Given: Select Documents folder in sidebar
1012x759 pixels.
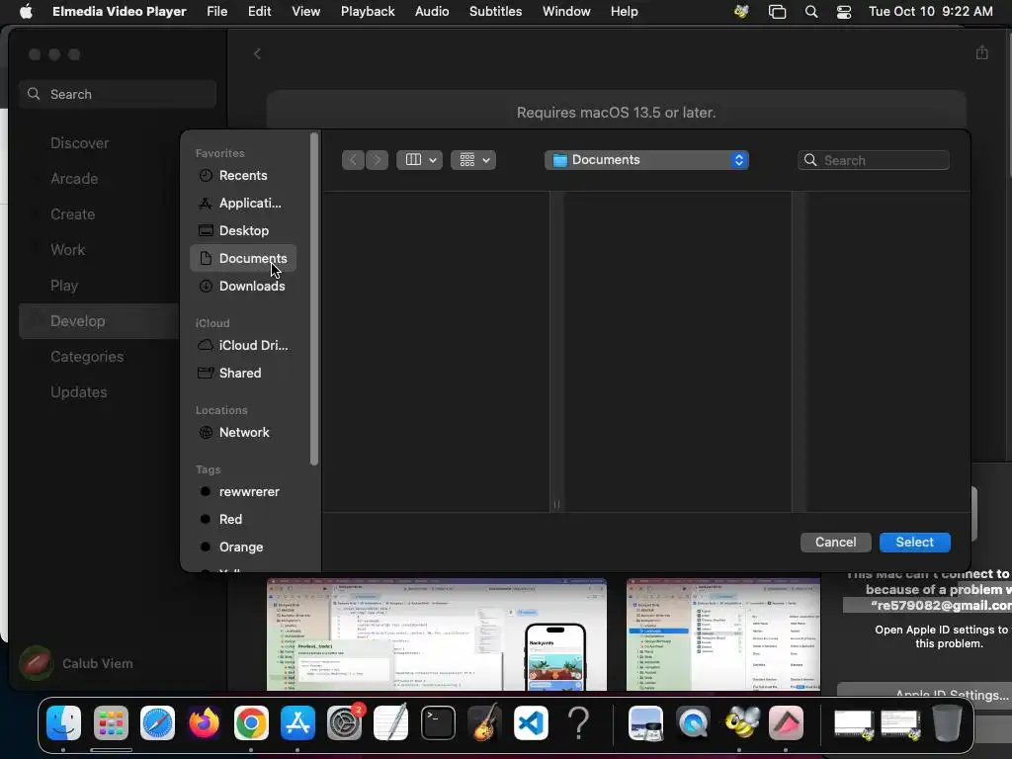Looking at the screenshot, I should pyautogui.click(x=243, y=258).
